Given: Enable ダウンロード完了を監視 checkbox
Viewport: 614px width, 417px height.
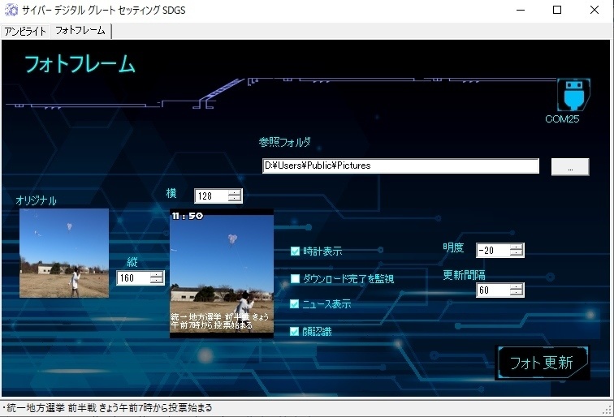Looking at the screenshot, I should 295,278.
